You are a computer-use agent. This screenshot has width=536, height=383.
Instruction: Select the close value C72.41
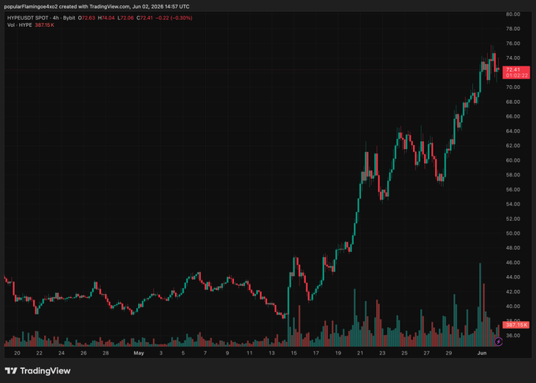pos(144,18)
